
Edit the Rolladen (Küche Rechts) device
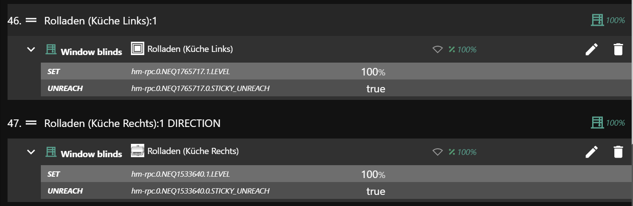(x=592, y=152)
